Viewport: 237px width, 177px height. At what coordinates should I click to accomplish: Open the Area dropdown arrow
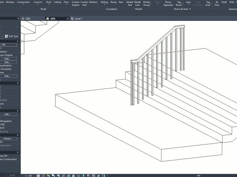(188, 5)
